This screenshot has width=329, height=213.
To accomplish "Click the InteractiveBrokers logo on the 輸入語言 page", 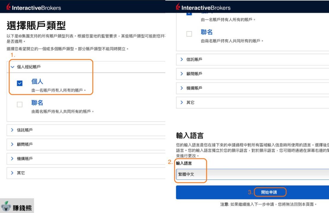I will pos(203,7).
